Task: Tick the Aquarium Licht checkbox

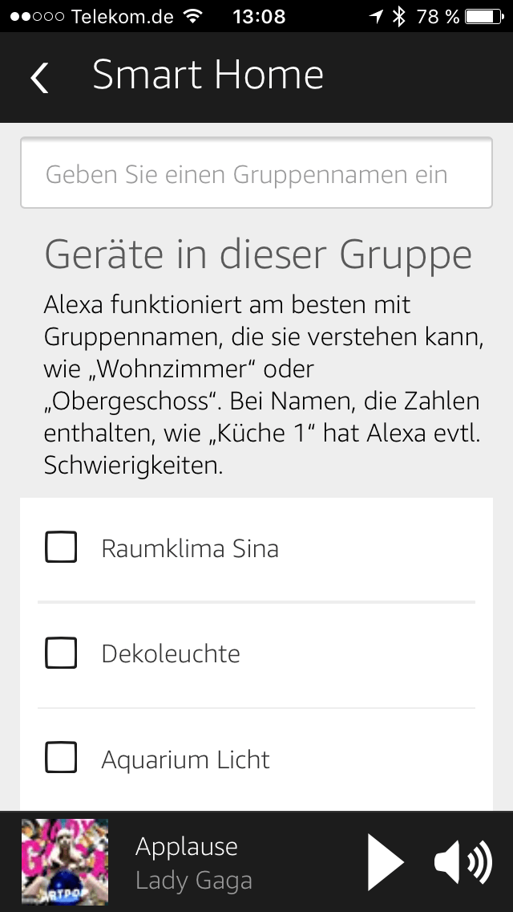Action: pyautogui.click(x=61, y=757)
